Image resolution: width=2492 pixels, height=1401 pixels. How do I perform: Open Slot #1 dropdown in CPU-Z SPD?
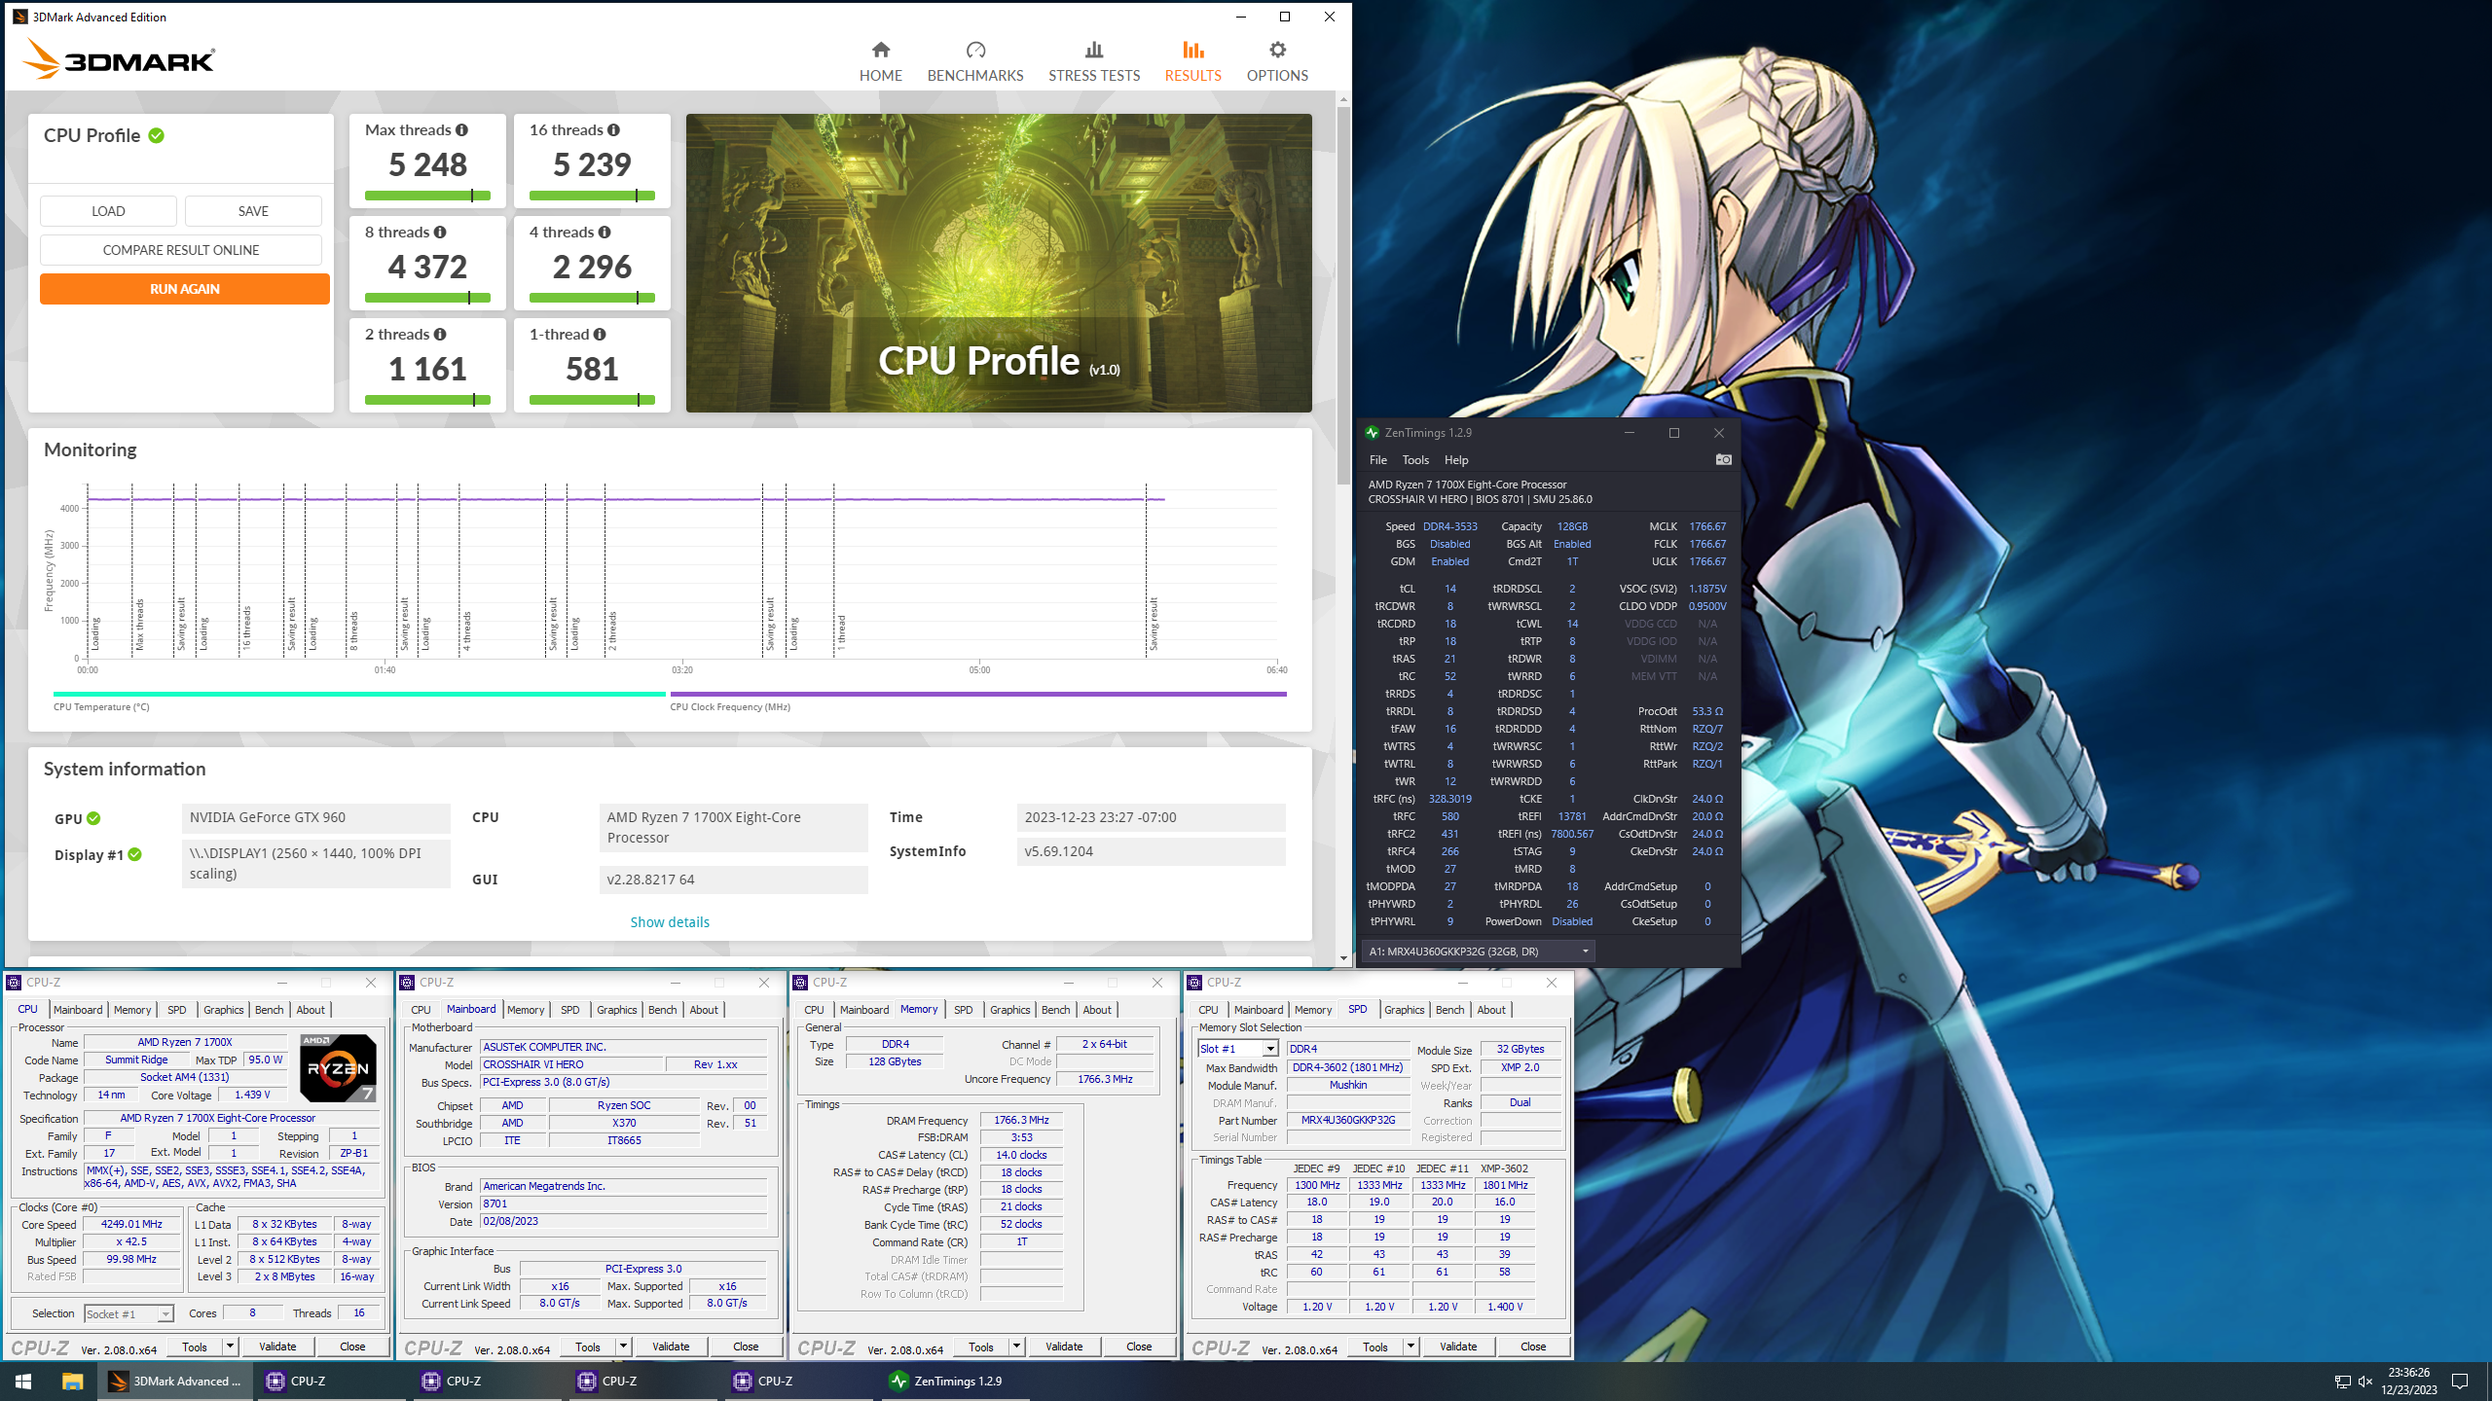coord(1237,1049)
